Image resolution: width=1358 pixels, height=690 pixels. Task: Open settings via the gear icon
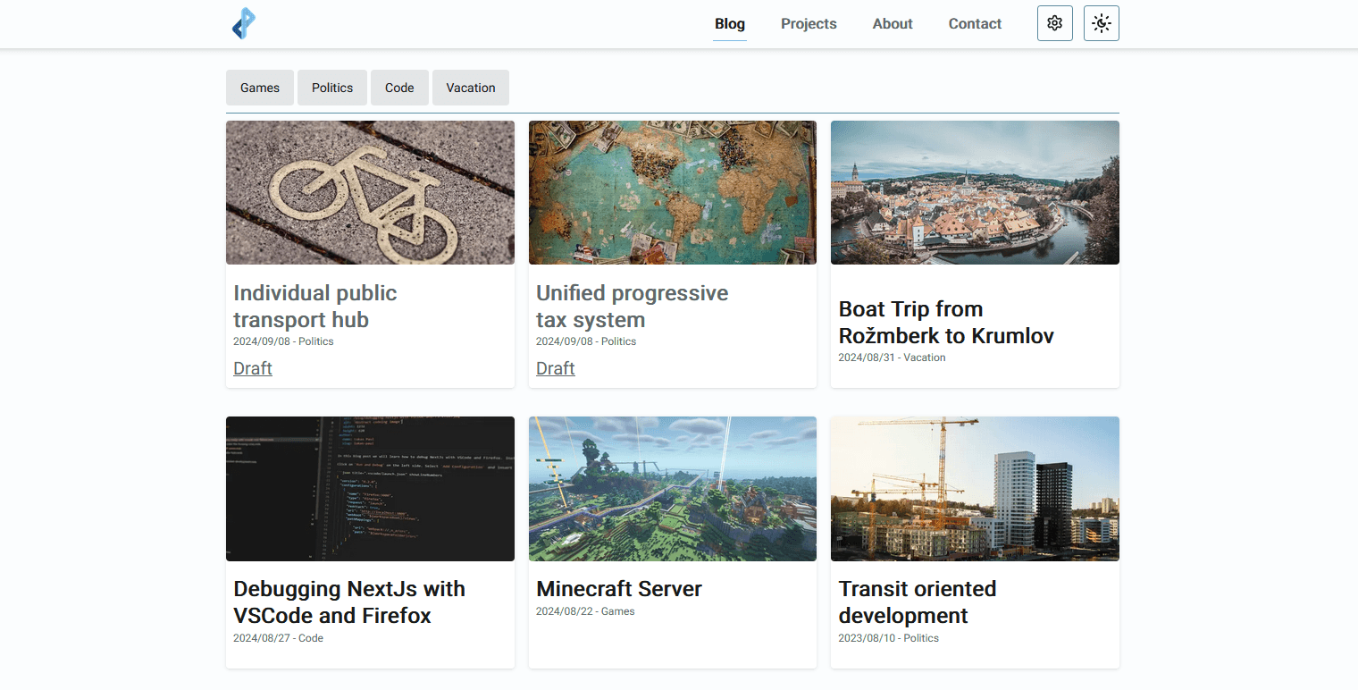coord(1055,23)
